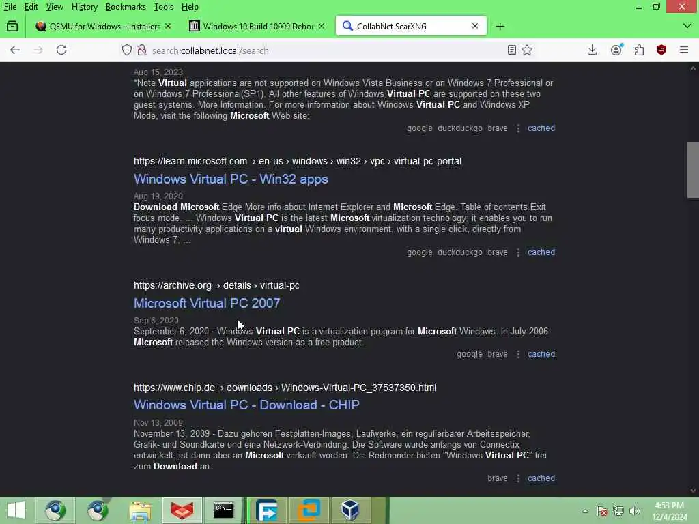Screen dimensions: 699x524
Task: Reload the page with the refresh icon
Action: click(61, 50)
